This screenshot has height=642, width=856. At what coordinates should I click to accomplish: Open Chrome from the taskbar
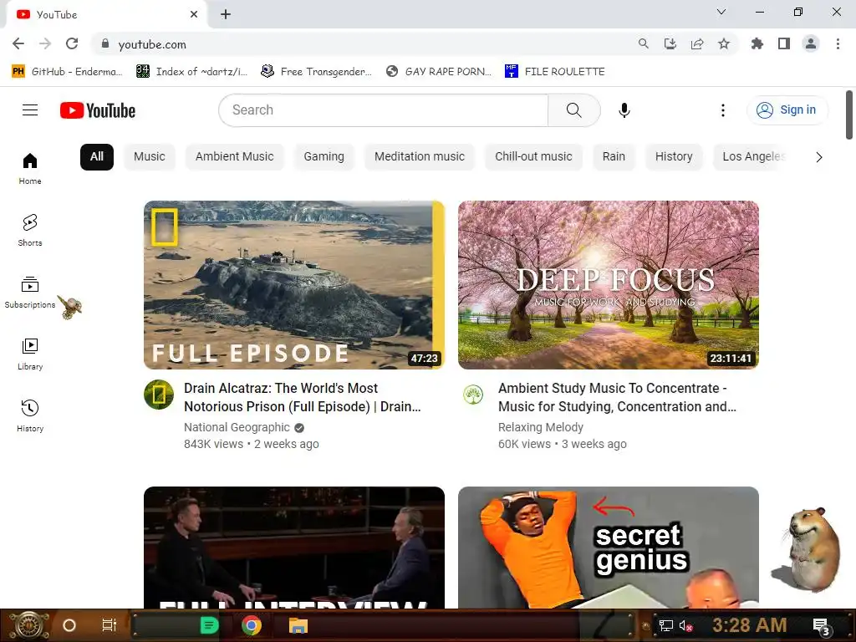[252, 625]
